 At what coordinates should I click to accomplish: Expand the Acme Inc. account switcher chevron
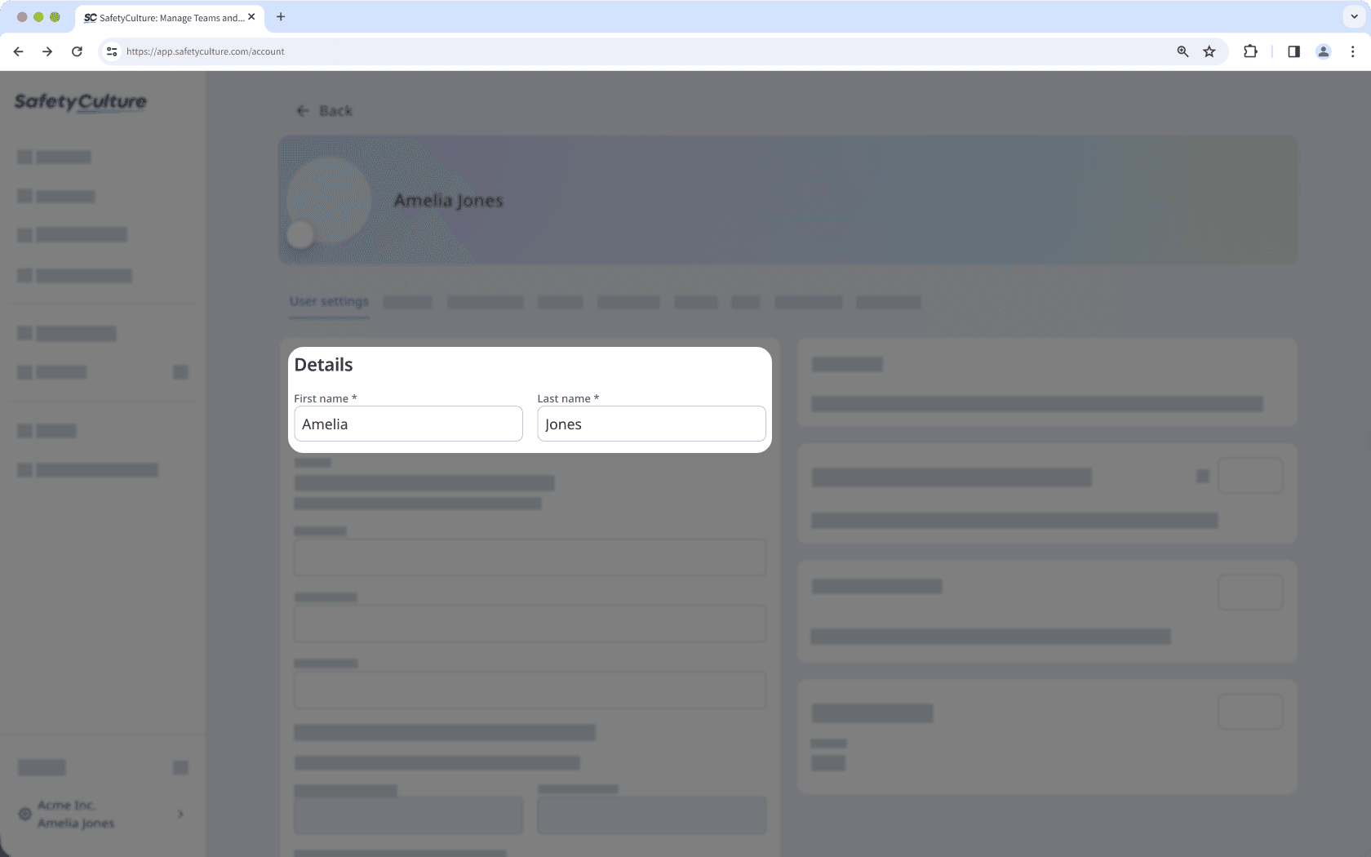pyautogui.click(x=180, y=815)
